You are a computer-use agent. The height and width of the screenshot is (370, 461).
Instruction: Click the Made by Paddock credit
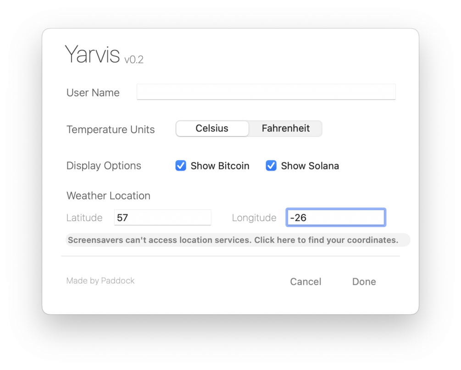coord(100,281)
